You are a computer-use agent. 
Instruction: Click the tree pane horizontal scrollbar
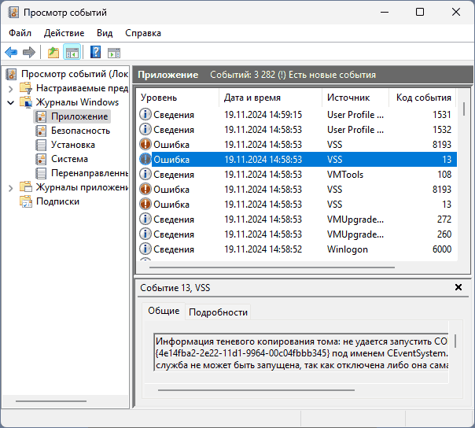(x=51, y=401)
